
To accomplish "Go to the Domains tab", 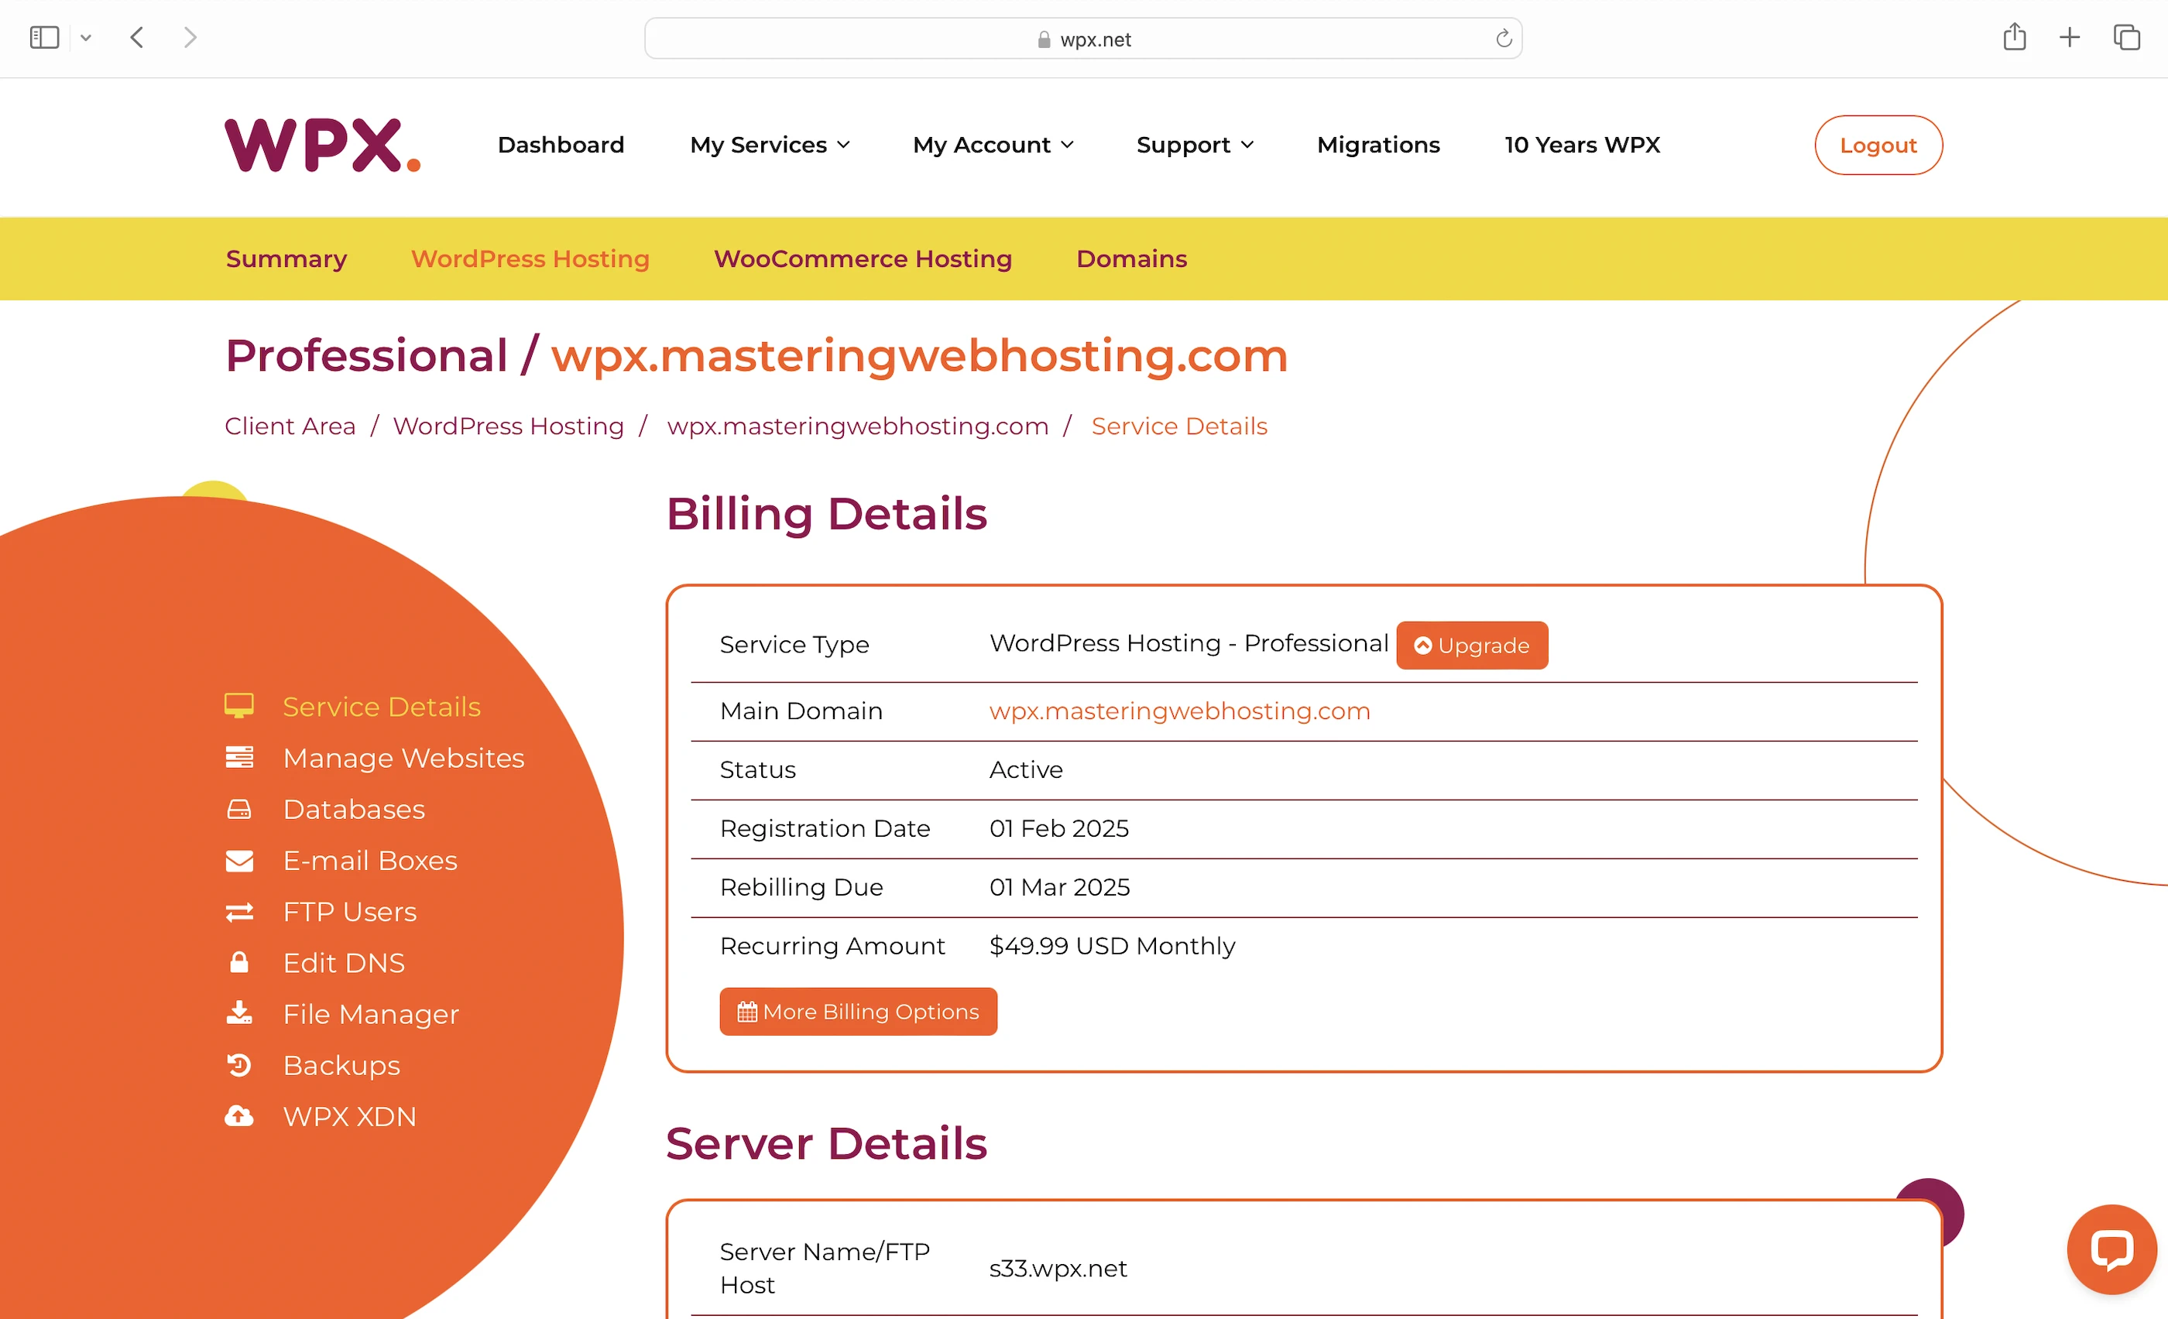I will coord(1130,259).
